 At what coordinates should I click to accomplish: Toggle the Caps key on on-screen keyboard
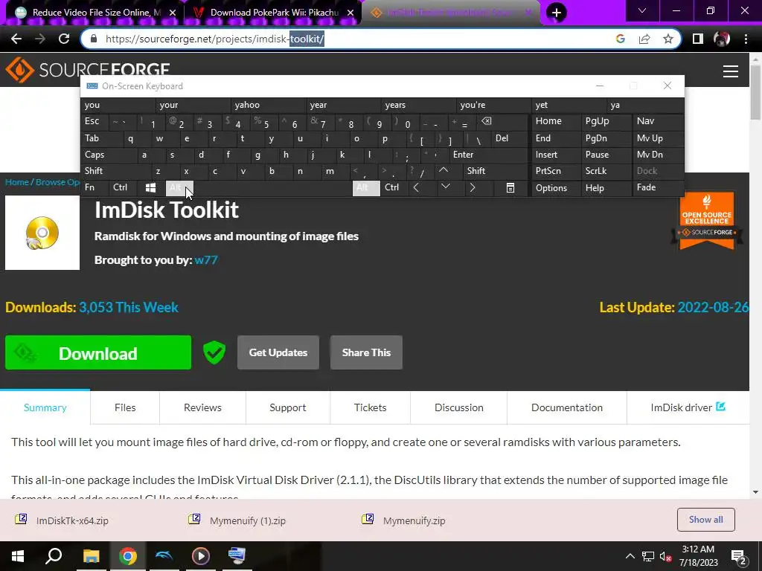pyautogui.click(x=109, y=155)
